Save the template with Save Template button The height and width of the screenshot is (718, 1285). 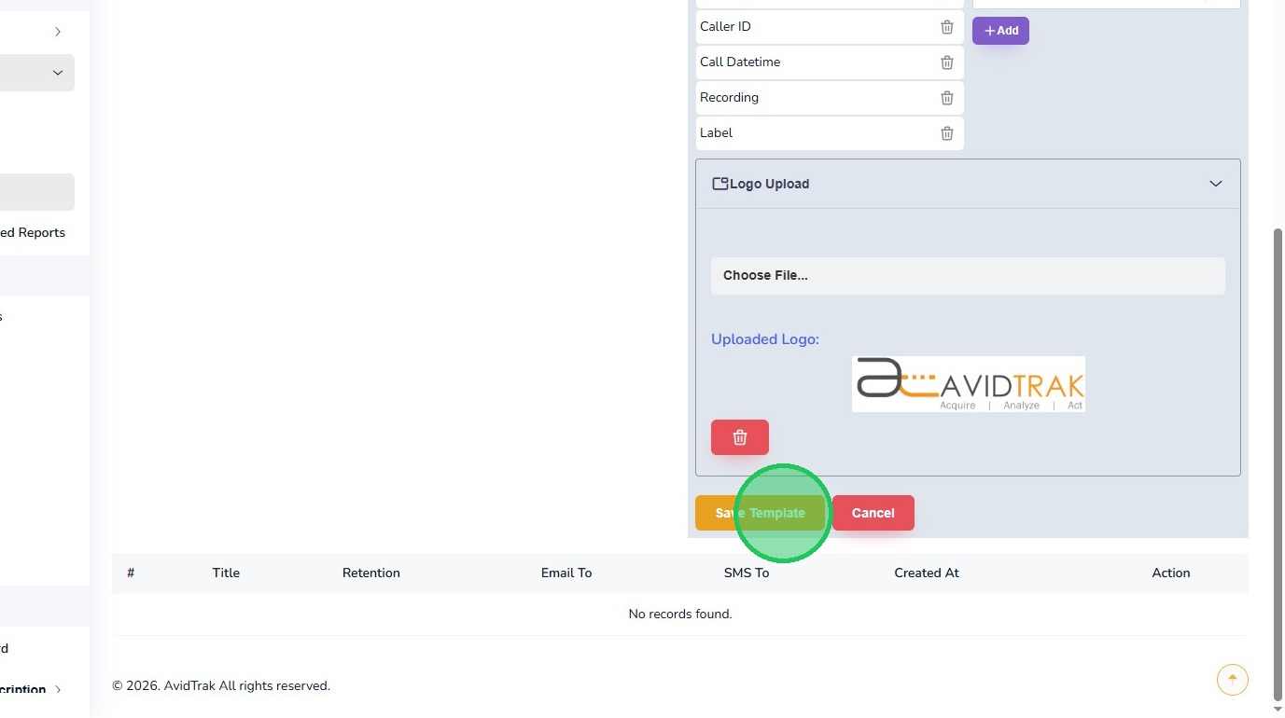[x=761, y=513]
